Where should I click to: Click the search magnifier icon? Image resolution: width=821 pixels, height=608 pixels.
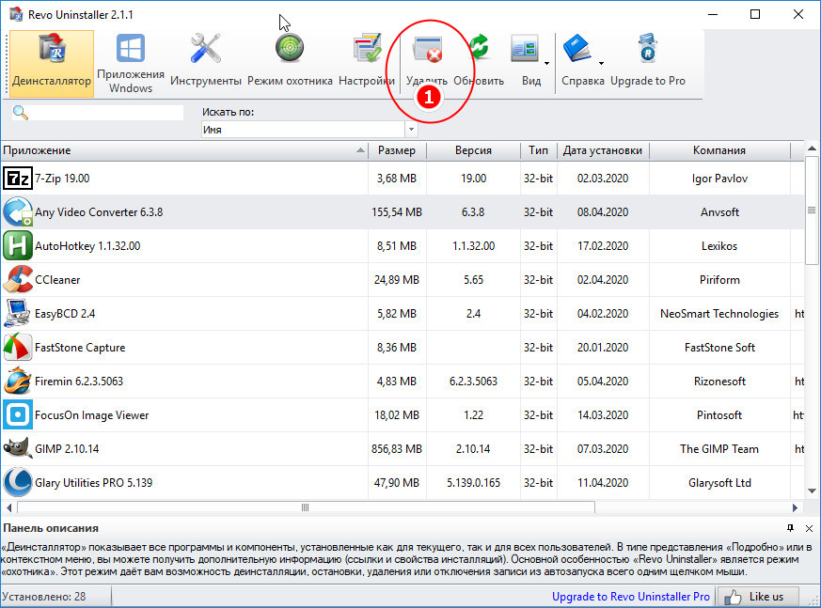click(21, 113)
